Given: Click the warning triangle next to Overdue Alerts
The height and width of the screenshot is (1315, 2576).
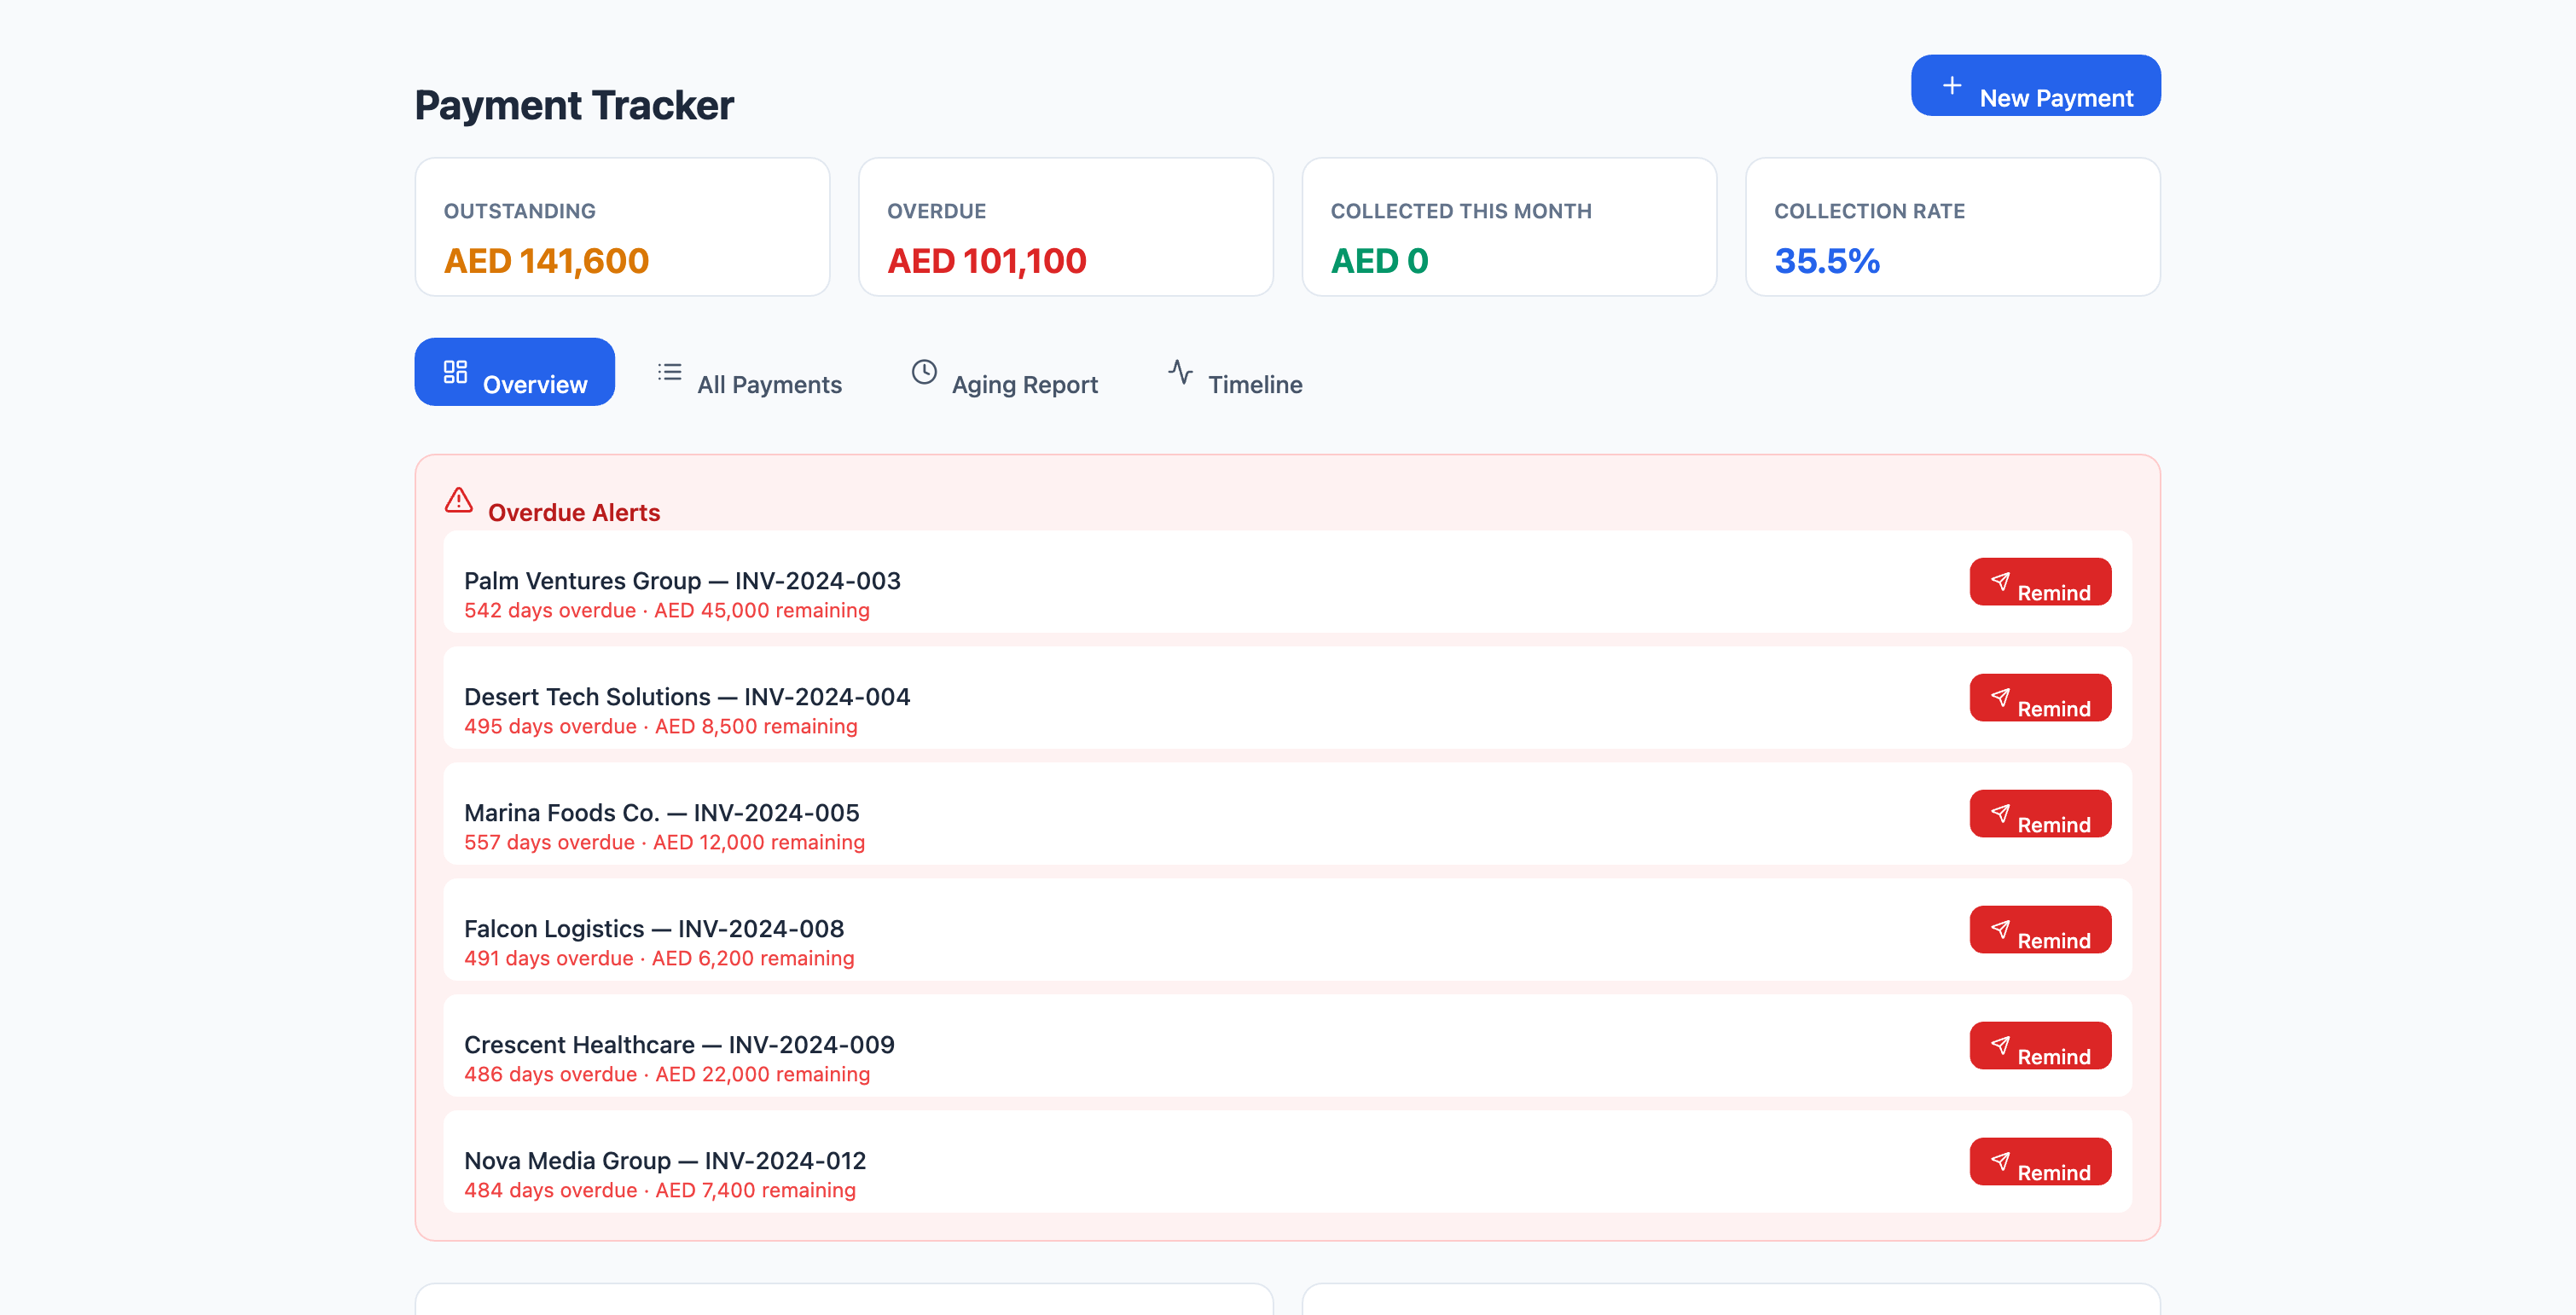Looking at the screenshot, I should 458,500.
